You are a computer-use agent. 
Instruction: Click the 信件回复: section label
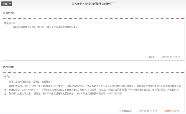pos(8,67)
